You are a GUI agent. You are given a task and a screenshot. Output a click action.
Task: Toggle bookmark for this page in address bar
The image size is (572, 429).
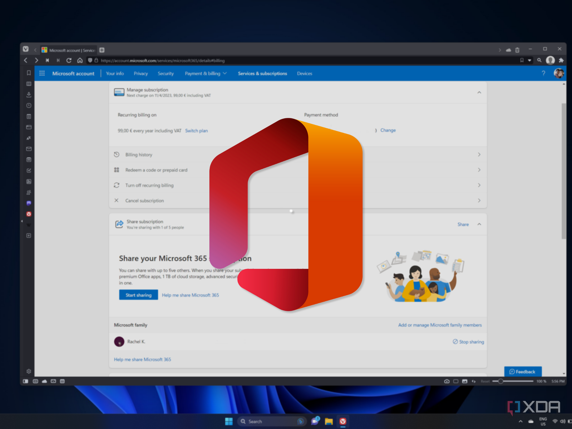[x=522, y=60]
